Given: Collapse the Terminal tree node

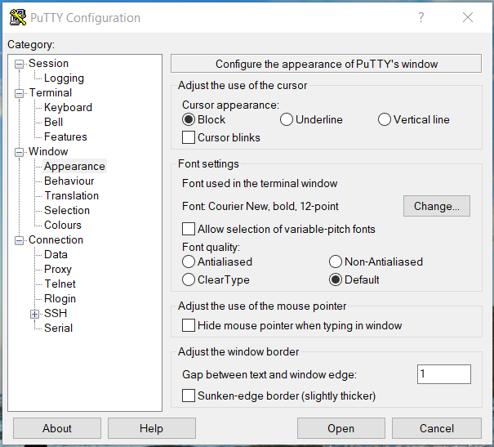Looking at the screenshot, I should [20, 93].
